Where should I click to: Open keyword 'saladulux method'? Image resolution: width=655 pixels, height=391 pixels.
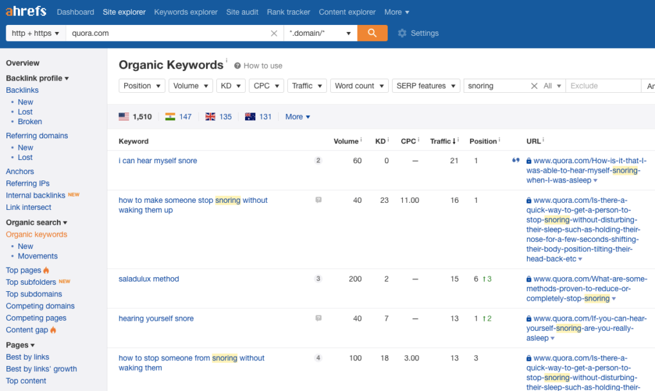pos(148,278)
